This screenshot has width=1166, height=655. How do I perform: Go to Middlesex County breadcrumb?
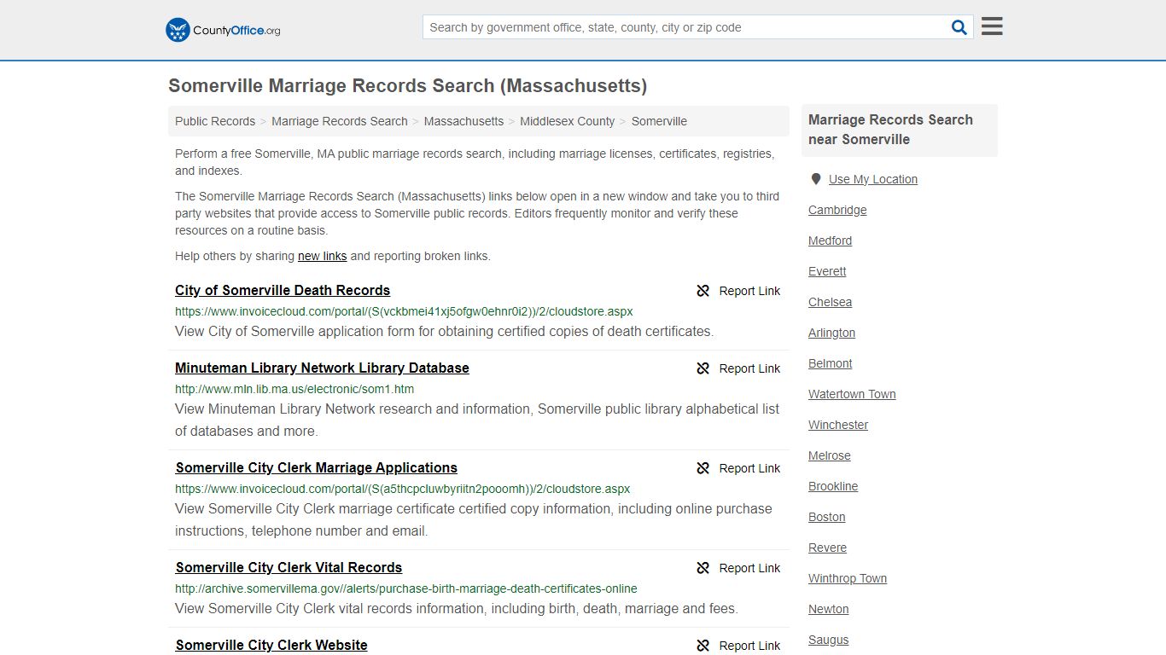[567, 121]
